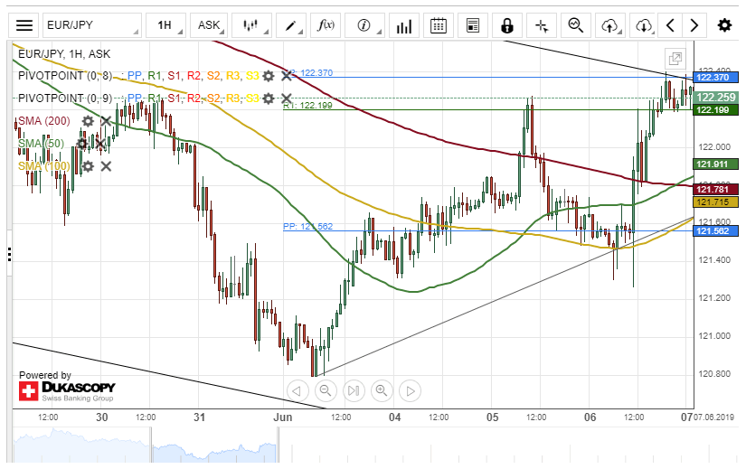Toggle the chart lock icon
This screenshot has width=746, height=469.
(507, 25)
